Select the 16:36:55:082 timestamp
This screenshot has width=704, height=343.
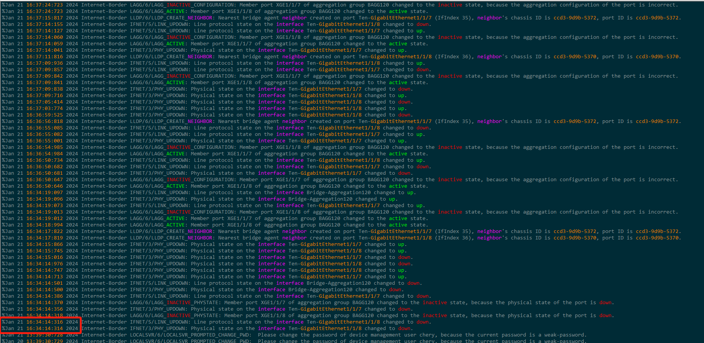(x=45, y=134)
